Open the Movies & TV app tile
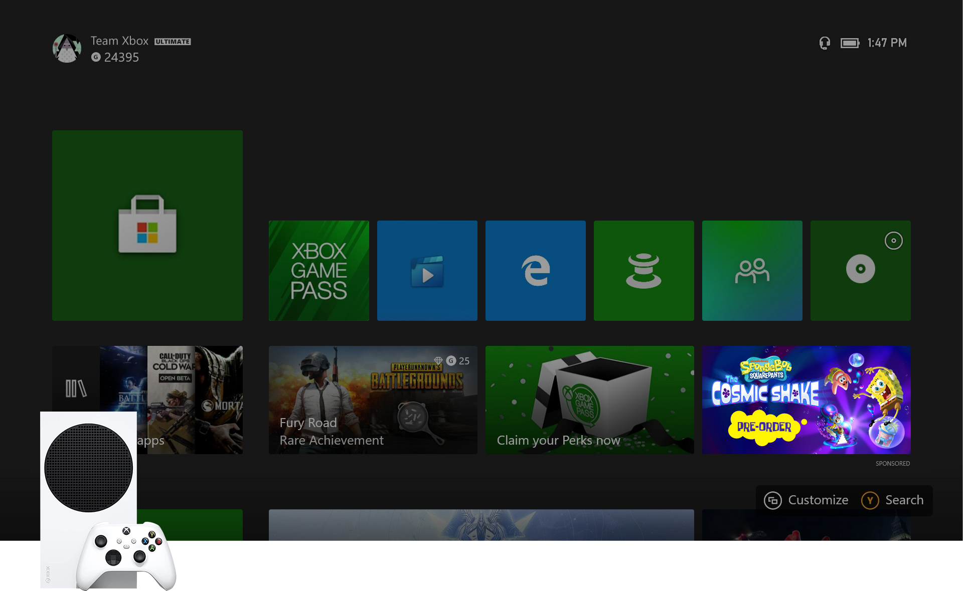Screen dimensions: 963x591 pos(427,270)
